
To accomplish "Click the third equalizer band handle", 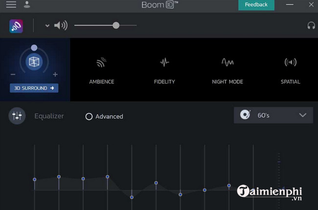I will [x=83, y=179].
